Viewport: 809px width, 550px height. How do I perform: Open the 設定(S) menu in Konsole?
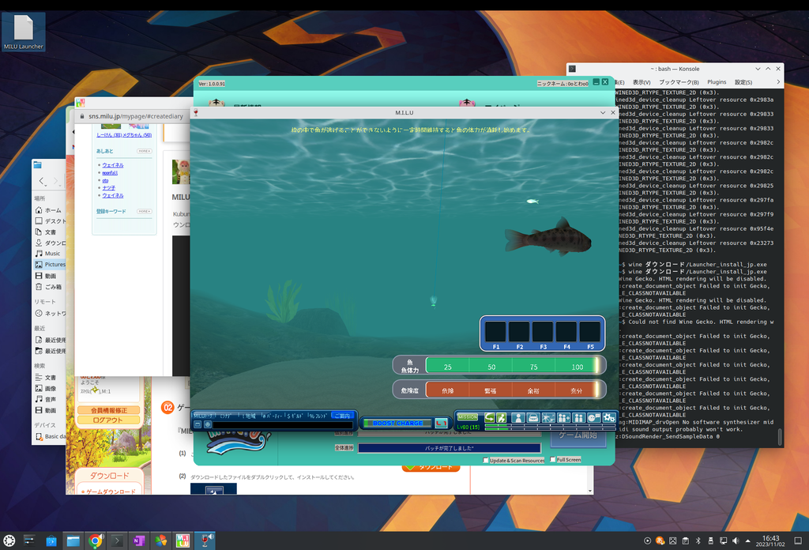pos(743,82)
